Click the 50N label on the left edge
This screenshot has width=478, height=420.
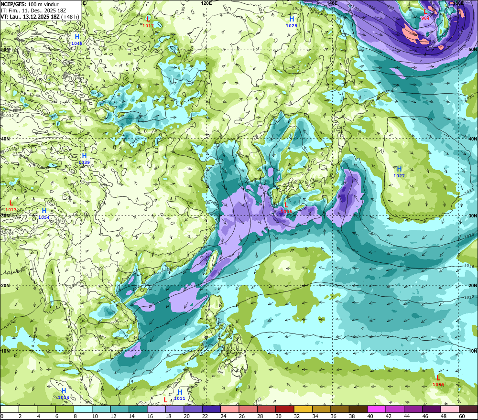(5, 49)
